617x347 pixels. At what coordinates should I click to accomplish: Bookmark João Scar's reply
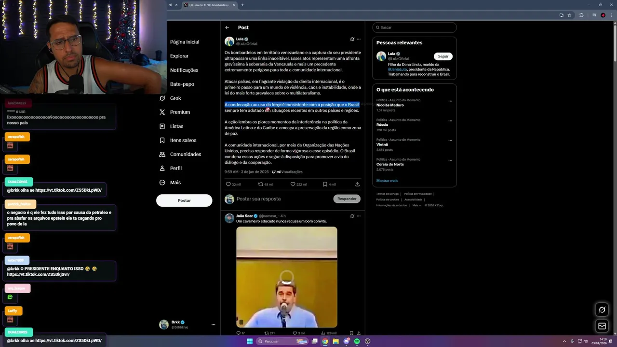(351, 333)
